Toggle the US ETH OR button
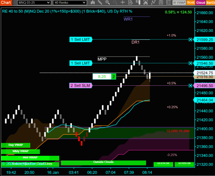The width and height of the screenshot is (215, 176). click(163, 164)
